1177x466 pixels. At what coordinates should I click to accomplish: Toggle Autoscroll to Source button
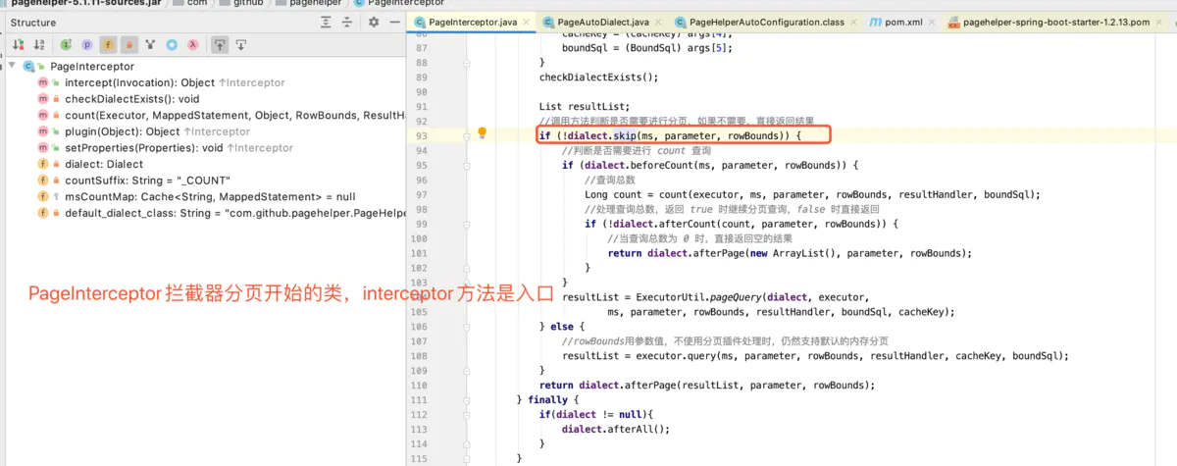click(x=220, y=44)
